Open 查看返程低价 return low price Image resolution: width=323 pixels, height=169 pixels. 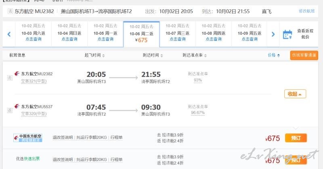(x=305, y=34)
